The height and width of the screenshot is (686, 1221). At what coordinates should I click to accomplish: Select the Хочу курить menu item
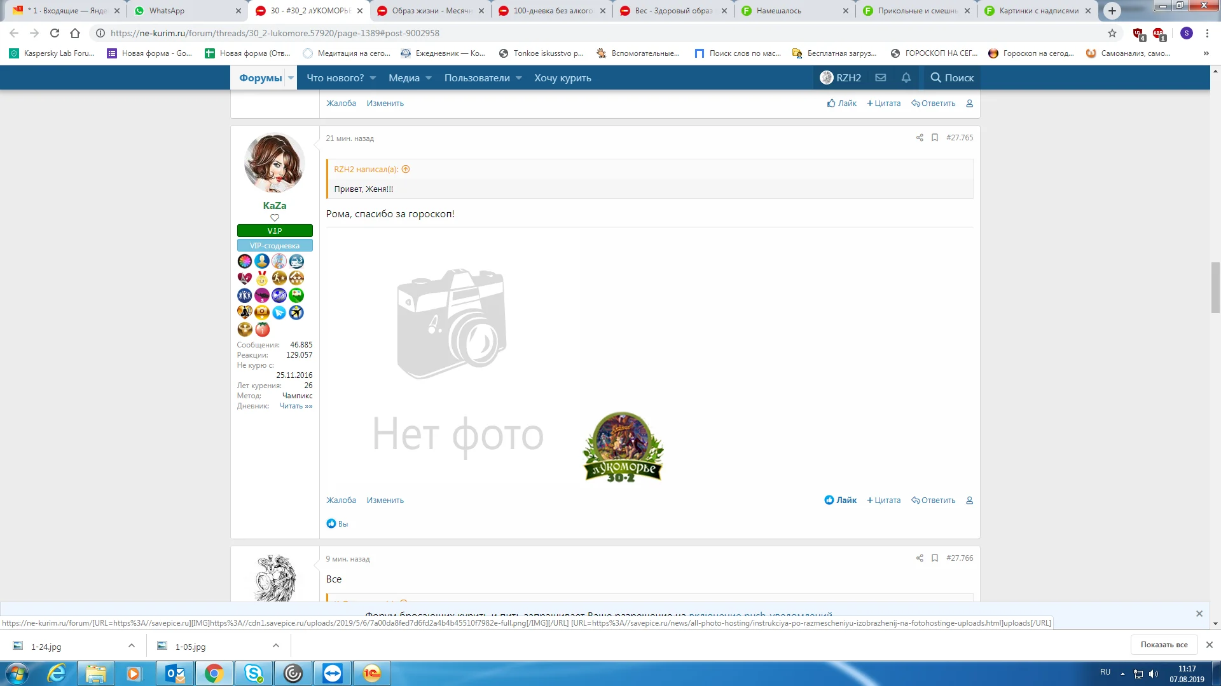562,77
